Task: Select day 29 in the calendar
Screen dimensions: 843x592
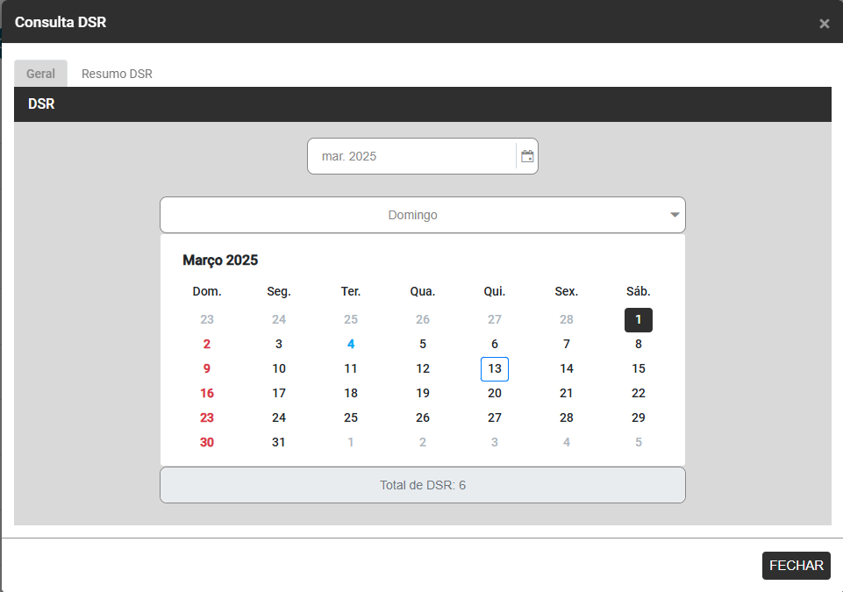Action: click(x=638, y=417)
